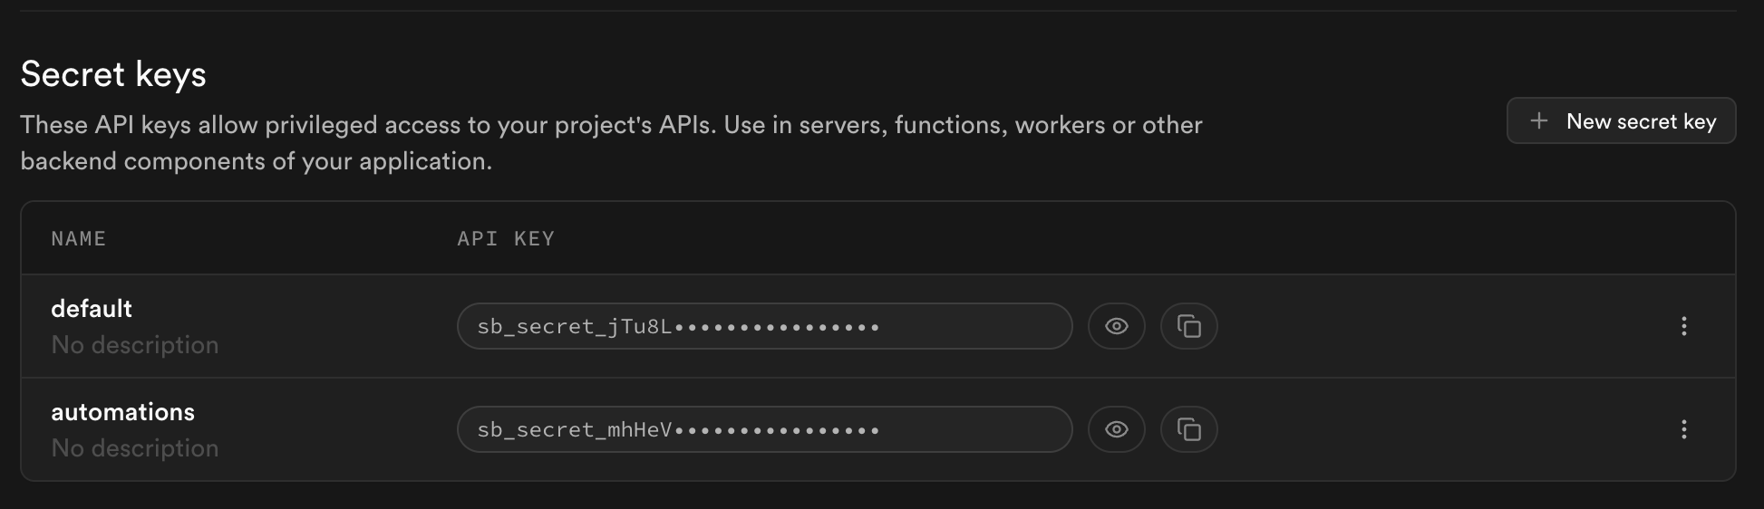Viewport: 1764px width, 509px height.
Task: Reveal the default secret key with eye icon
Action: 1116,326
